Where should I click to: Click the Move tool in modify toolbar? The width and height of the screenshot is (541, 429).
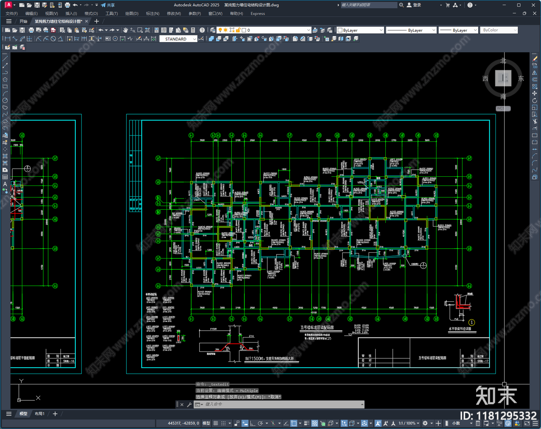(535, 93)
